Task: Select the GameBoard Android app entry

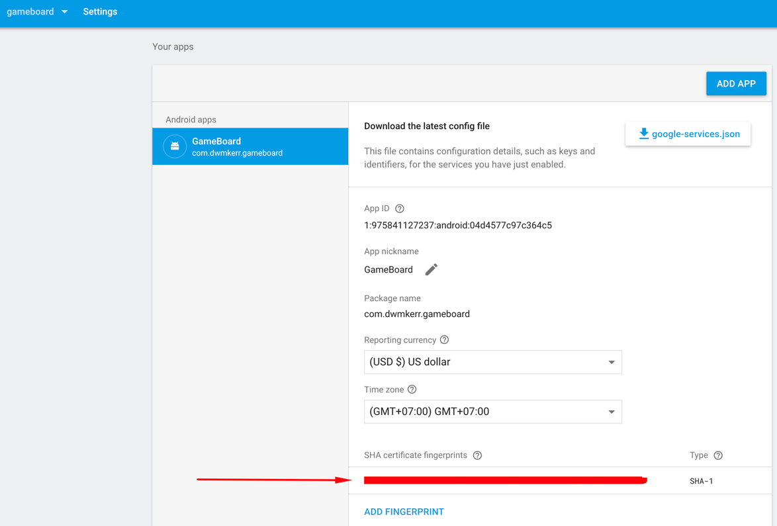Action: click(x=250, y=147)
